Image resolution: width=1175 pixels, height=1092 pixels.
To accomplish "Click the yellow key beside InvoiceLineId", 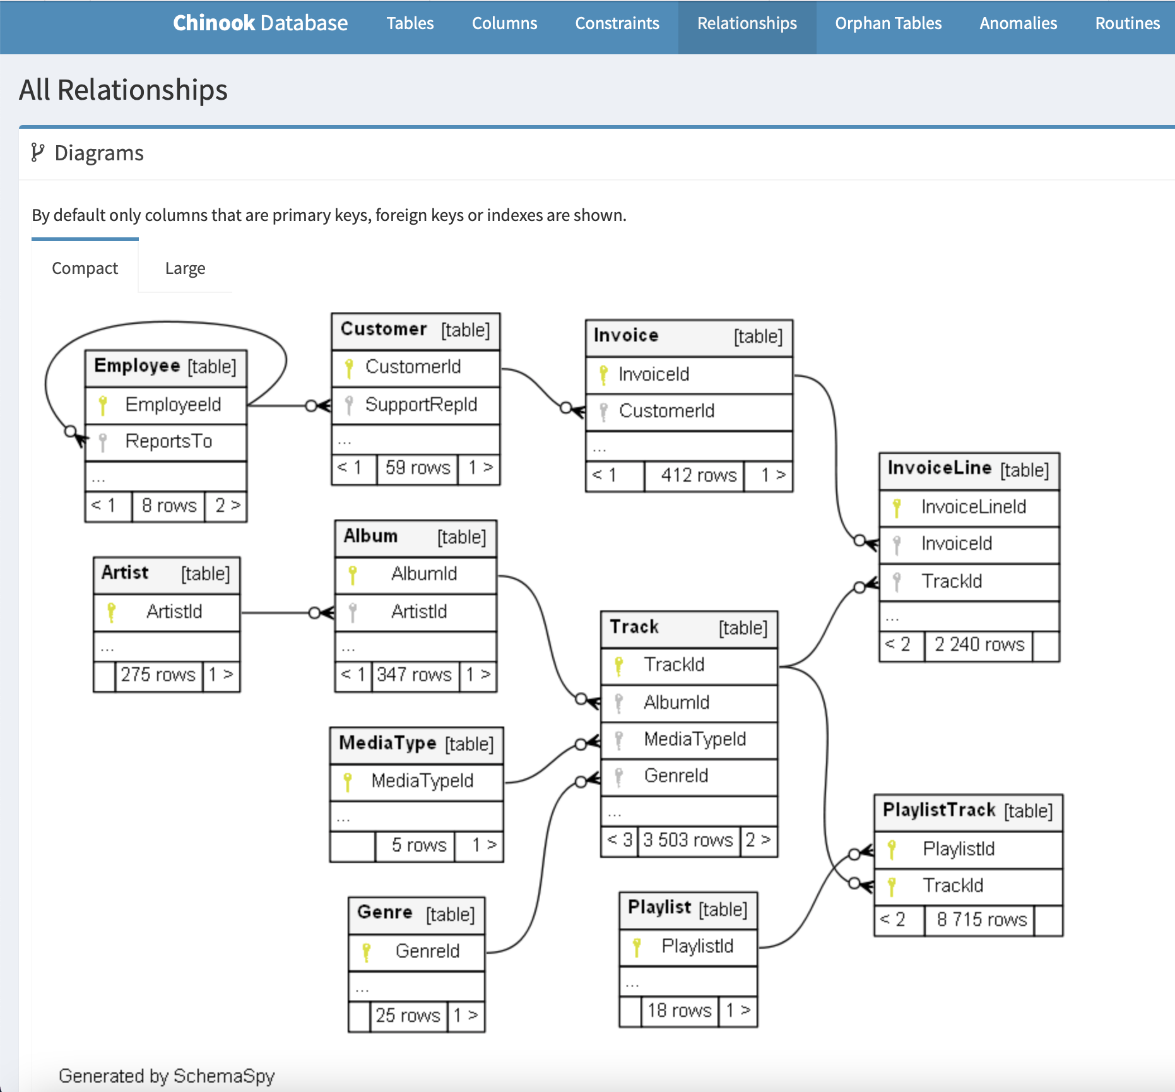I will 897,507.
